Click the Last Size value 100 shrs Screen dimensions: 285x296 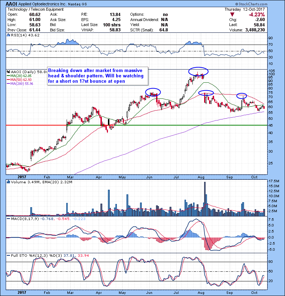point(112,25)
